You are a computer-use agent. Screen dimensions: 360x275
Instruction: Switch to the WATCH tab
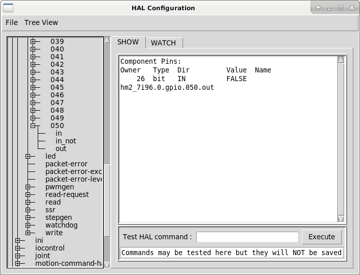[x=163, y=43]
